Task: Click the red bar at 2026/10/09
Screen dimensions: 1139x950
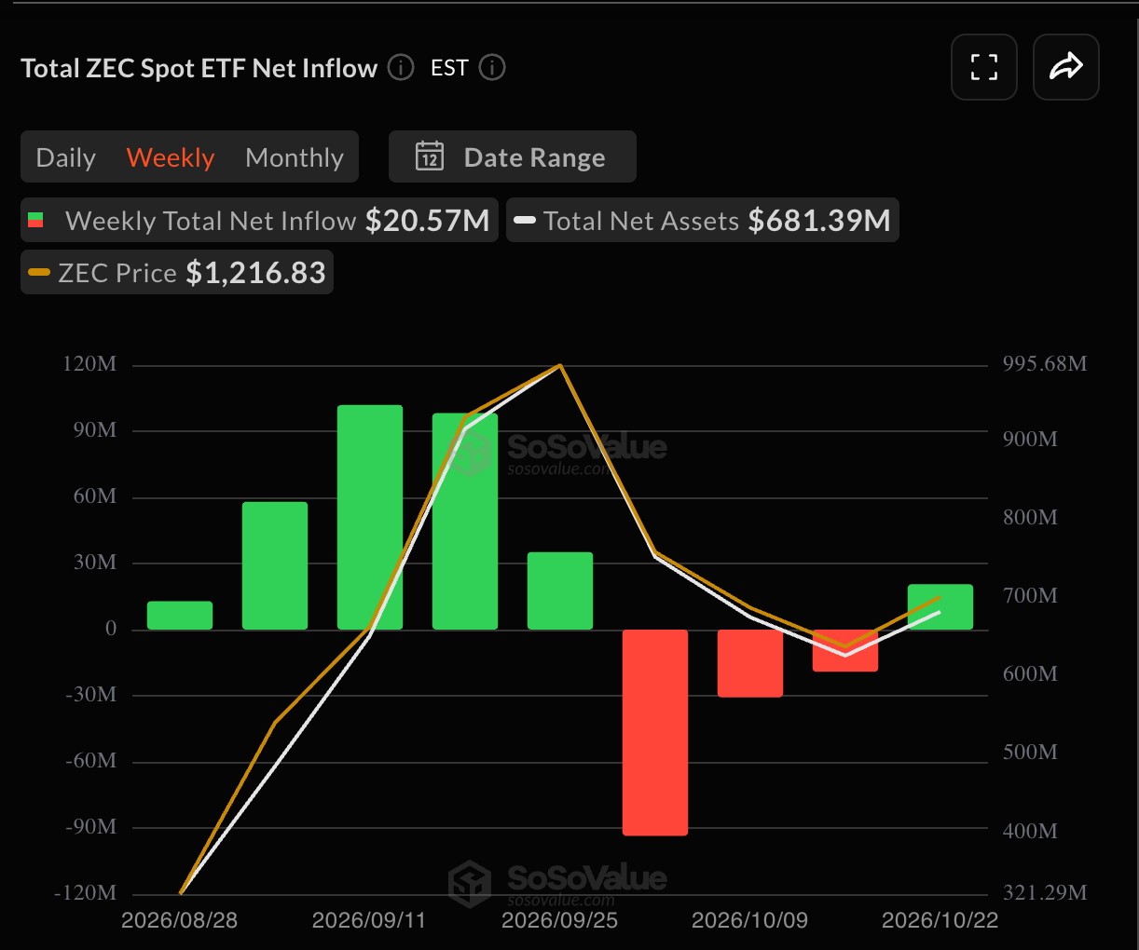Action: pyautogui.click(x=750, y=663)
